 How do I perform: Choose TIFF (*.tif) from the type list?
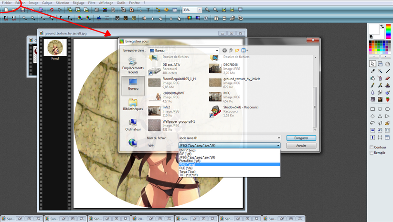pyautogui.click(x=229, y=175)
